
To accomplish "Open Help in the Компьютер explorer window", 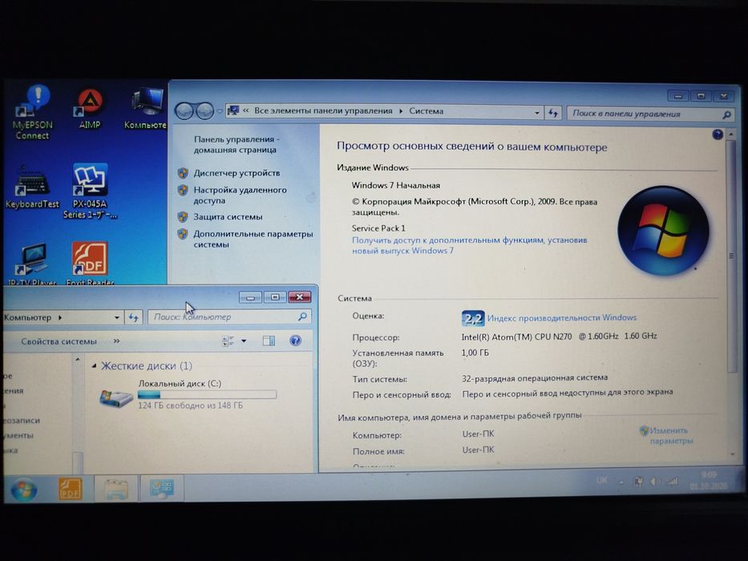I will (295, 340).
